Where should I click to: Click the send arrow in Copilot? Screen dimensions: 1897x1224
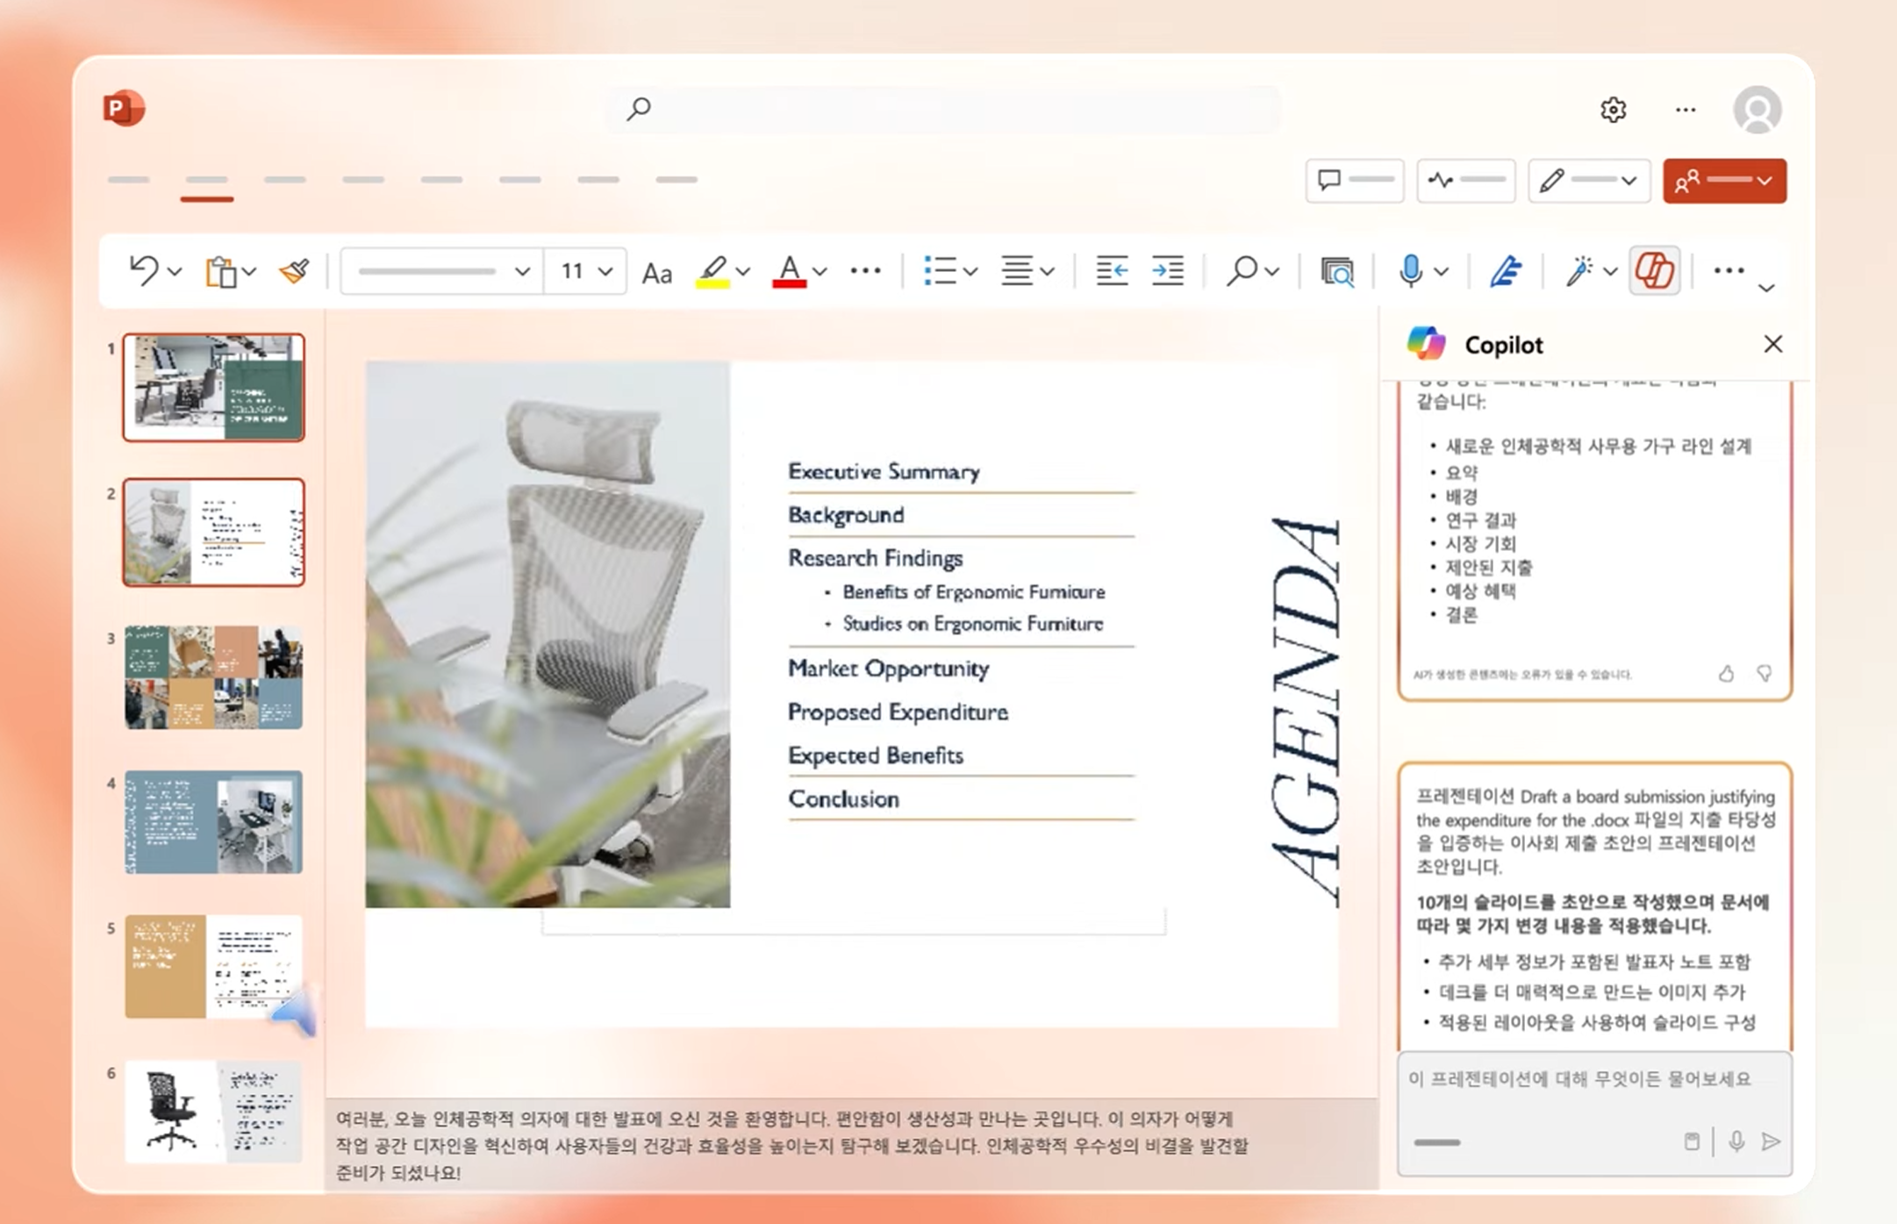pos(1771,1142)
